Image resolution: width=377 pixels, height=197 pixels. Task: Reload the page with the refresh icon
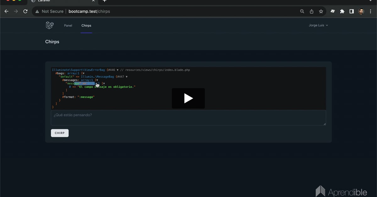tap(25, 11)
